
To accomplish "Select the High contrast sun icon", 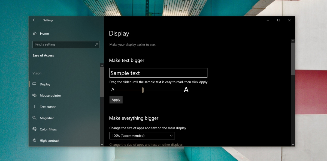I will coord(34,141).
